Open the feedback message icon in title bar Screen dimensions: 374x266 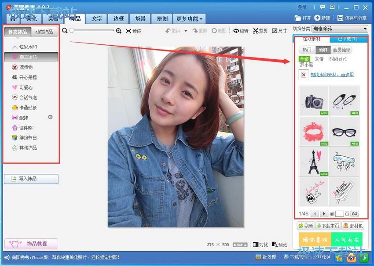pos(323,7)
